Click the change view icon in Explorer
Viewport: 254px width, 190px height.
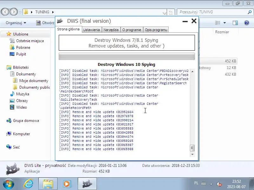217,23
